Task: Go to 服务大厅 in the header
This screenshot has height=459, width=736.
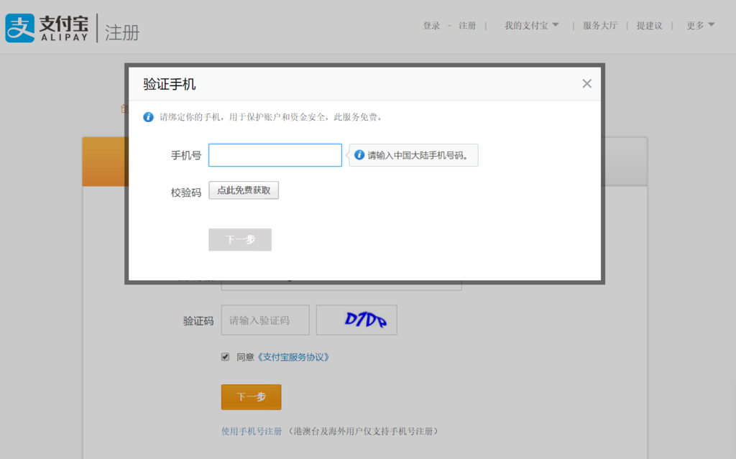Action: pos(600,26)
